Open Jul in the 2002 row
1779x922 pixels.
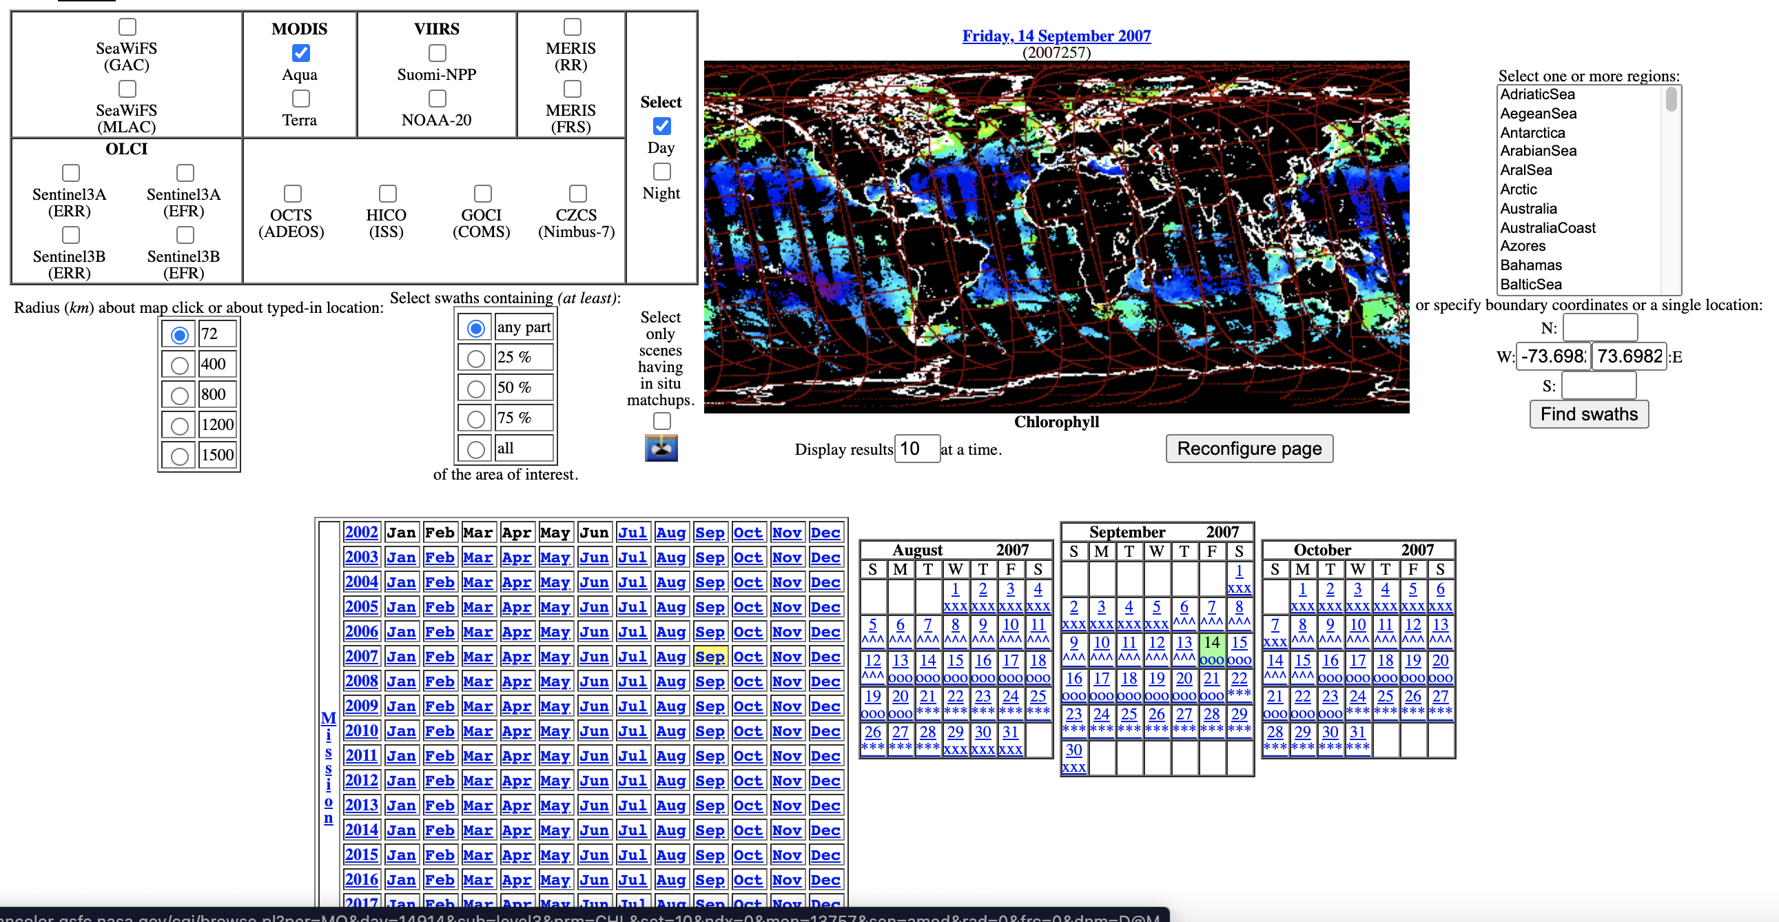(632, 533)
